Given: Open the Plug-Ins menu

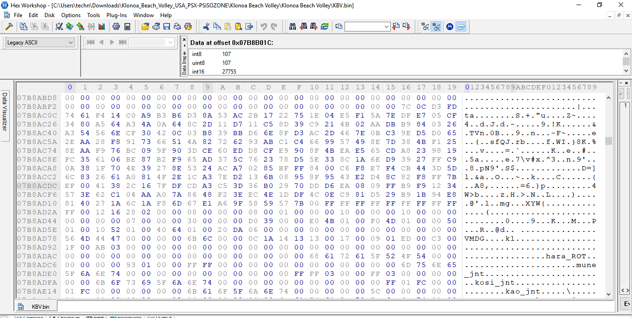Looking at the screenshot, I should click(117, 15).
